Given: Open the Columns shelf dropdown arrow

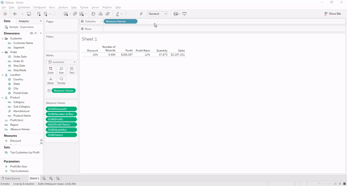Looking at the screenshot, I should click(101, 21).
